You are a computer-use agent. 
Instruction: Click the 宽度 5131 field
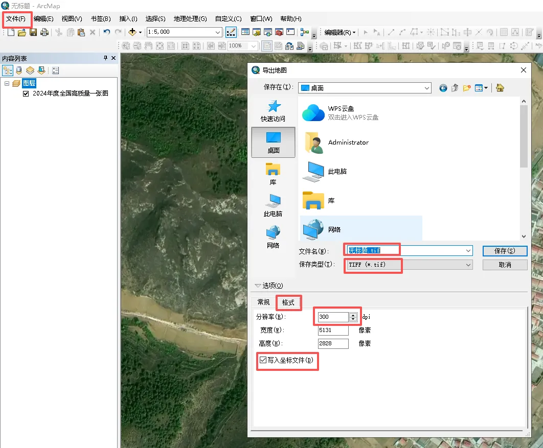click(x=333, y=330)
